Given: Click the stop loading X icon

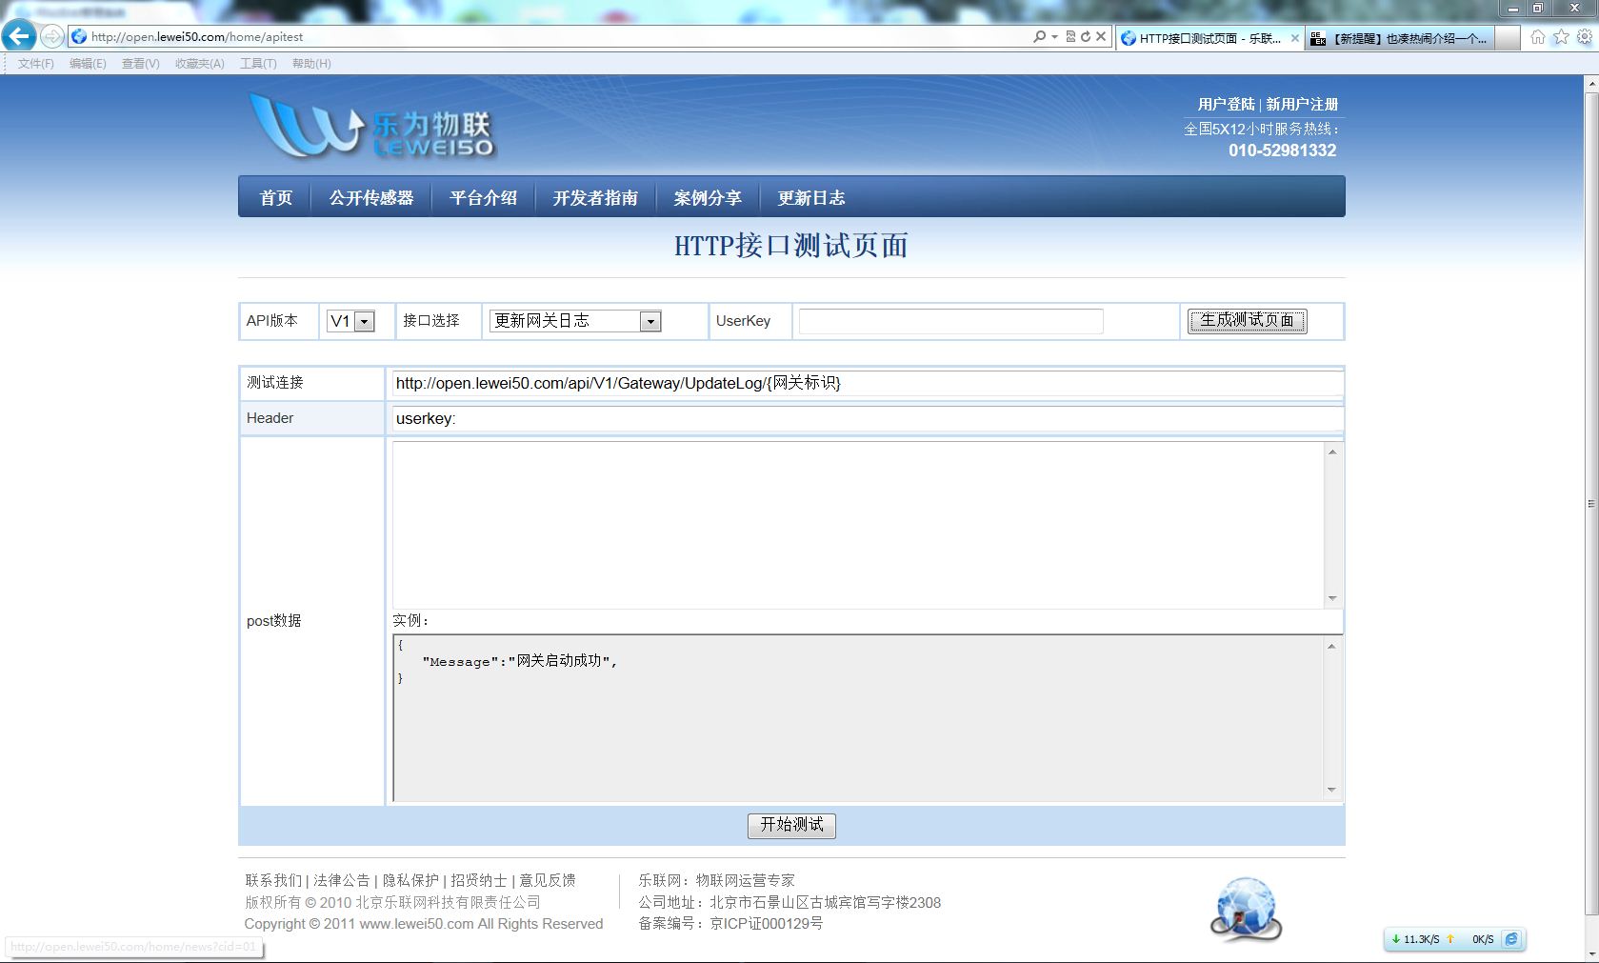Looking at the screenshot, I should (1101, 36).
